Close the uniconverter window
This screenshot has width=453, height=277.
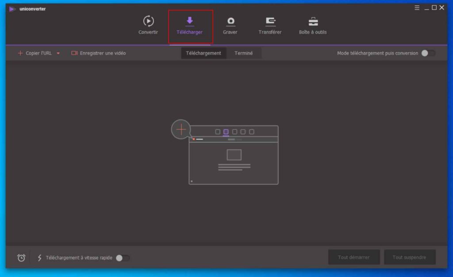[x=442, y=8]
